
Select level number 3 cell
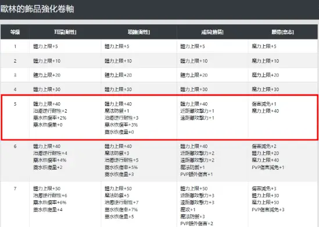15,75
